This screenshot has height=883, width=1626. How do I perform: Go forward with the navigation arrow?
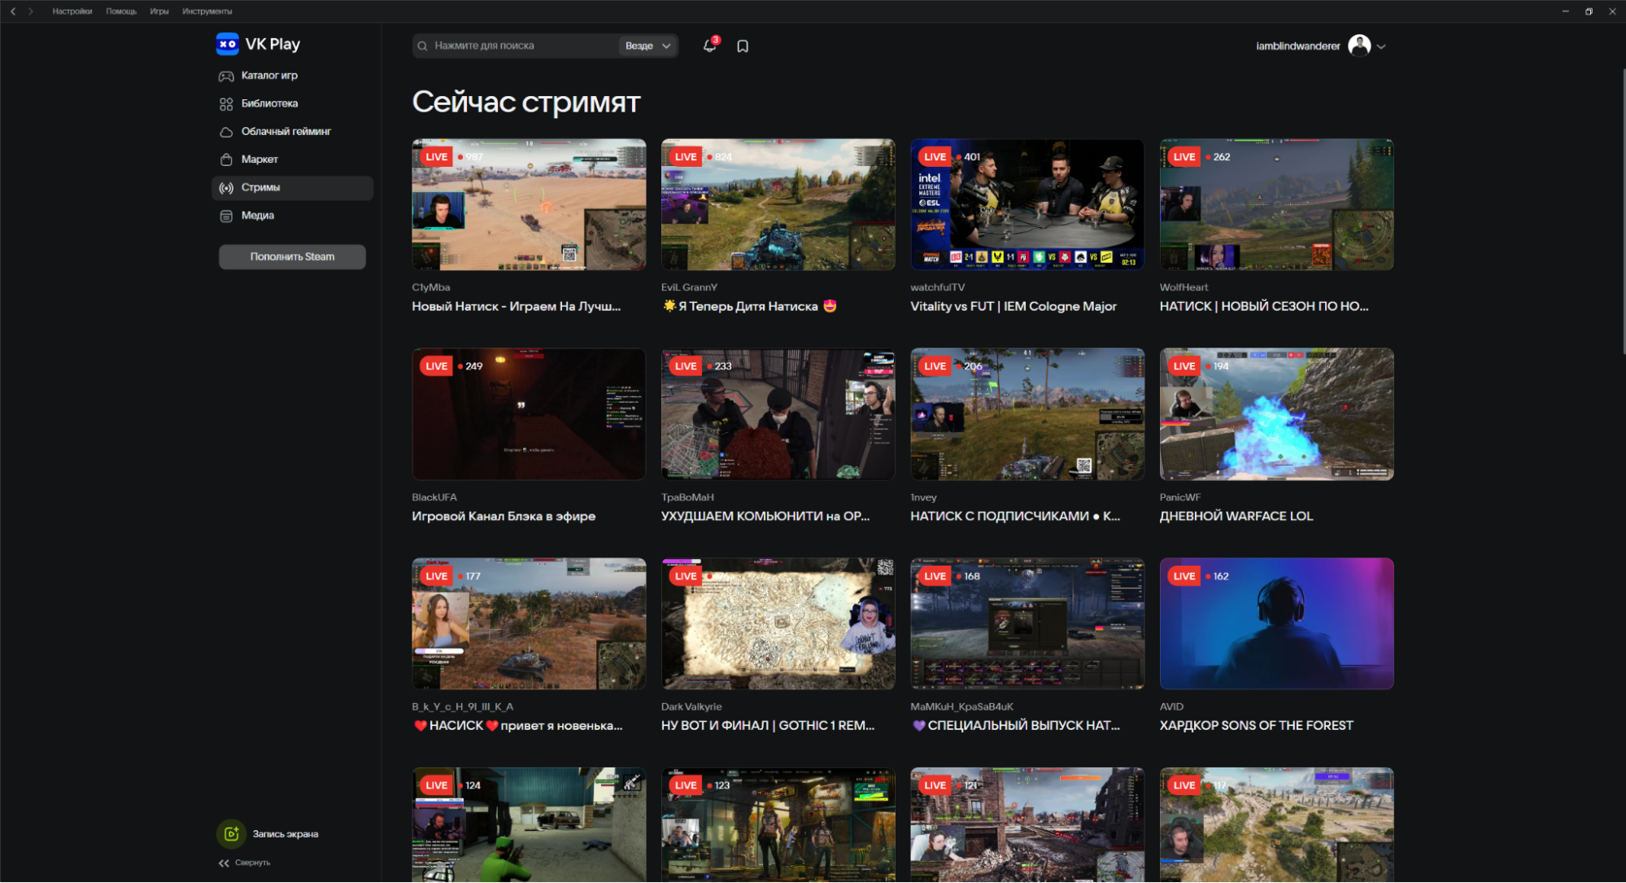click(x=31, y=11)
